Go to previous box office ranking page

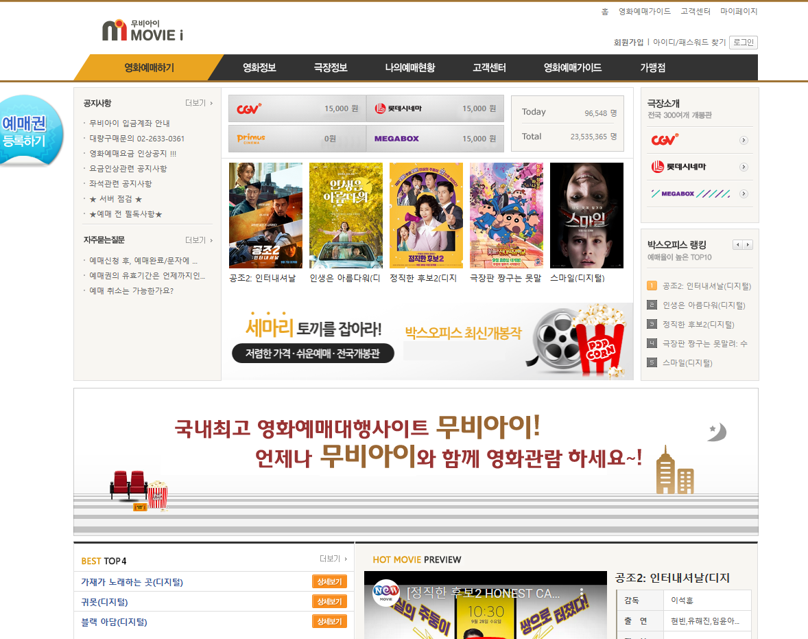click(x=738, y=244)
